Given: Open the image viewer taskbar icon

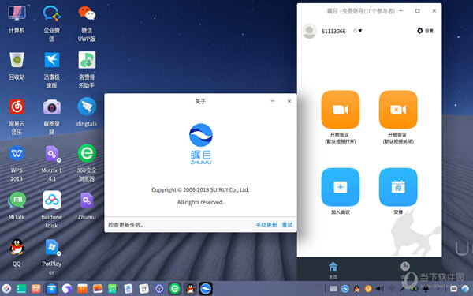Looking at the screenshot, I should pos(98,289).
